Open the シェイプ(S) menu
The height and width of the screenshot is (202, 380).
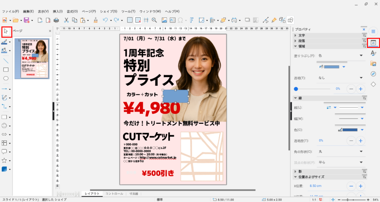coord(108,11)
